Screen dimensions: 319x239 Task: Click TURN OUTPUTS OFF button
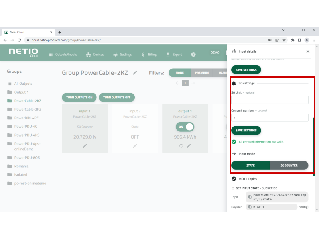click(x=117, y=97)
